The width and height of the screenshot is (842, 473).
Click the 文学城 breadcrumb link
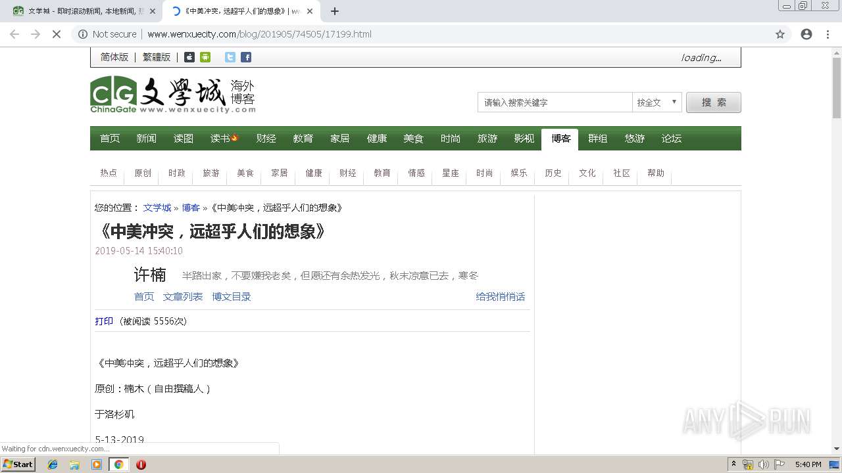click(x=157, y=208)
